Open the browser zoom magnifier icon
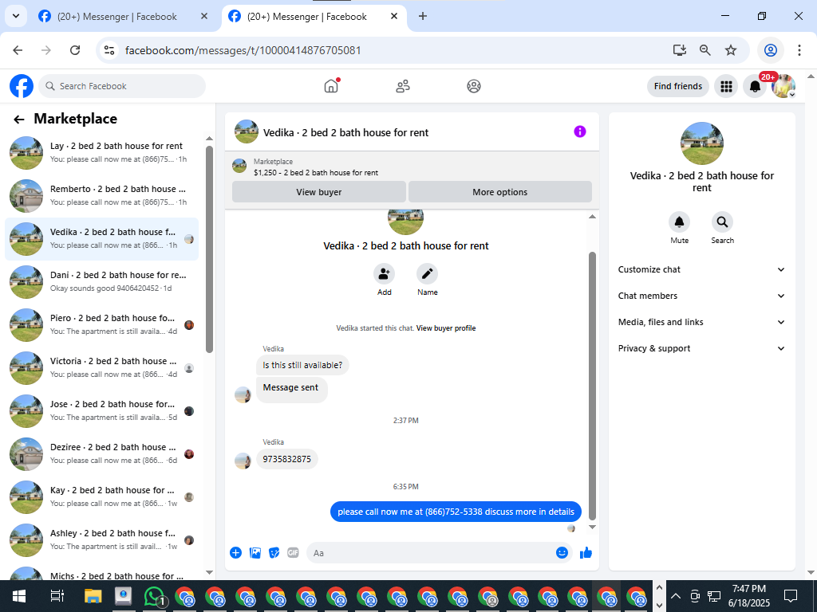 705,50
